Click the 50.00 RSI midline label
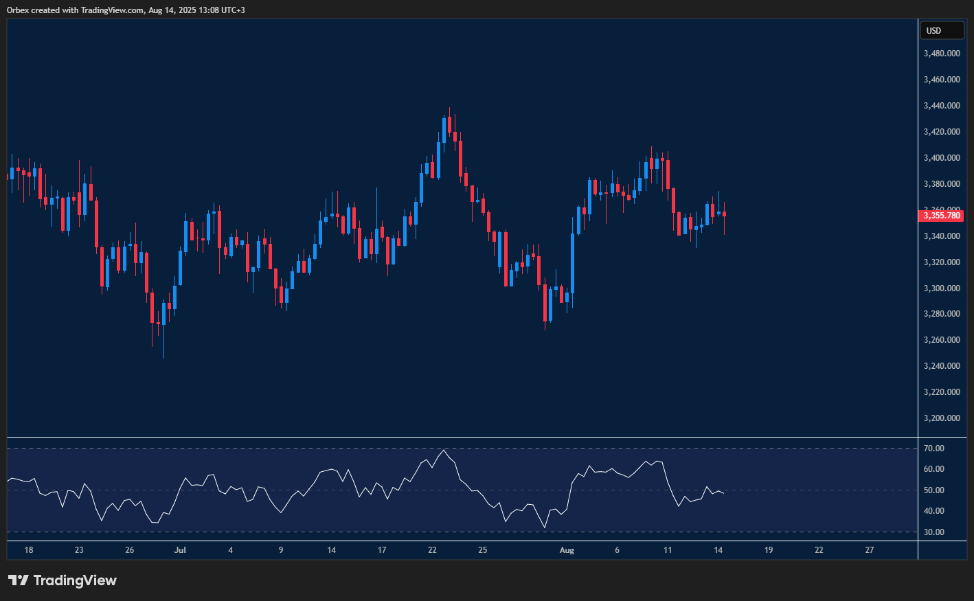The height and width of the screenshot is (601, 974). click(934, 490)
